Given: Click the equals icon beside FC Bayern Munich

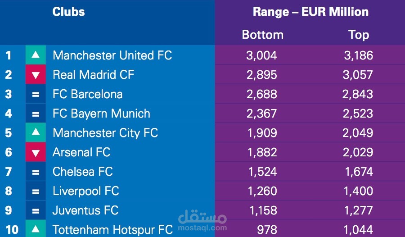Looking at the screenshot, I should point(36,114).
